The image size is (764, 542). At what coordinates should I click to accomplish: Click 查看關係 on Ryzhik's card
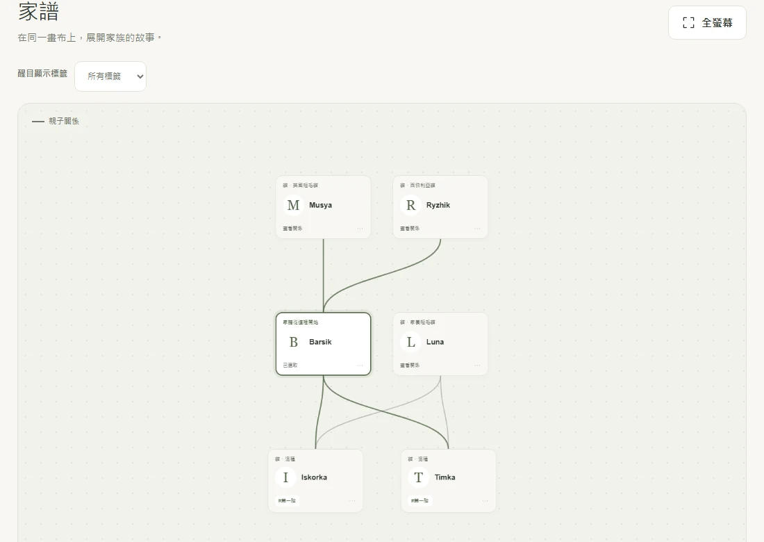pyautogui.click(x=410, y=228)
